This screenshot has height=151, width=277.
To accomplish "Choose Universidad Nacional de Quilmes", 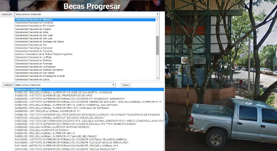I will tap(32, 60).
